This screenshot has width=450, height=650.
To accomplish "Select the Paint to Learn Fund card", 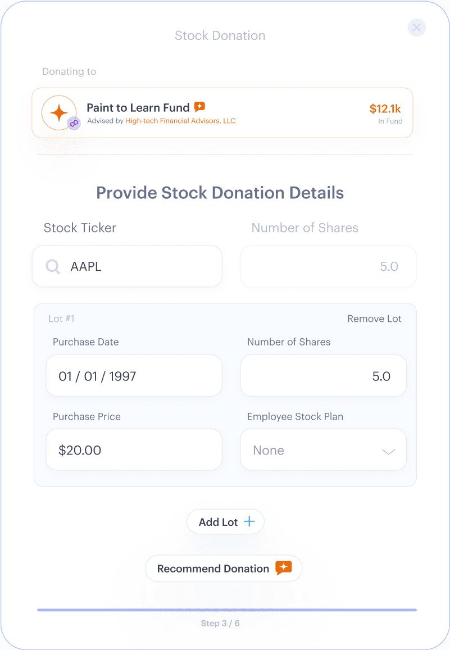I will (281, 112).
